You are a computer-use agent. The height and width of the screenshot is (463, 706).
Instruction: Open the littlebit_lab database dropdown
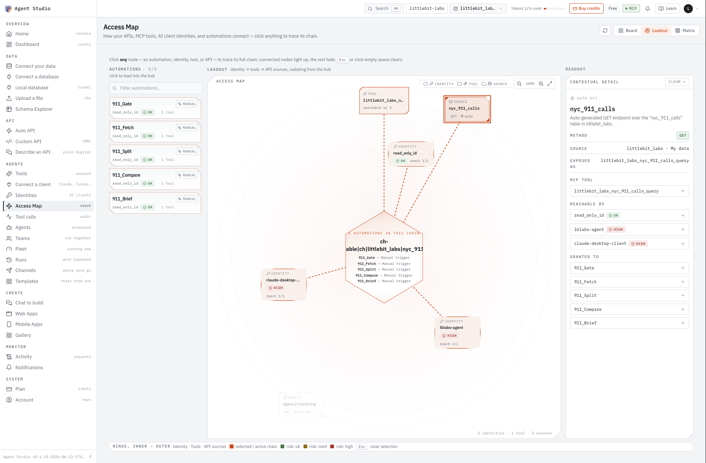478,9
